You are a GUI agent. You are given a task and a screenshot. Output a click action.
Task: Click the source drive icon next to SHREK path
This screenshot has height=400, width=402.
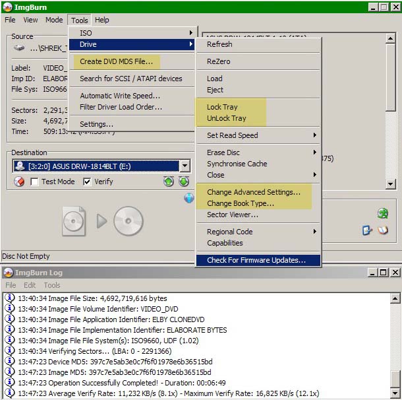click(19, 48)
